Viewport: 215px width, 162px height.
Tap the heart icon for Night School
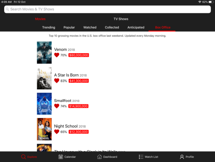(56, 132)
